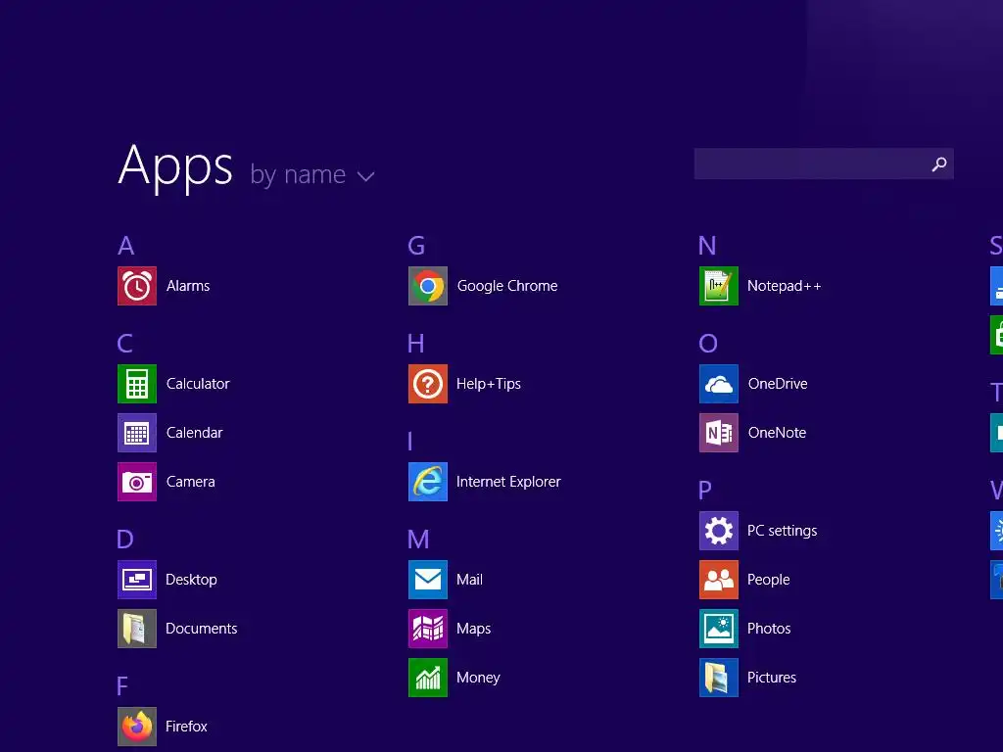Open the Photos app icon
1003x752 pixels.
(719, 629)
